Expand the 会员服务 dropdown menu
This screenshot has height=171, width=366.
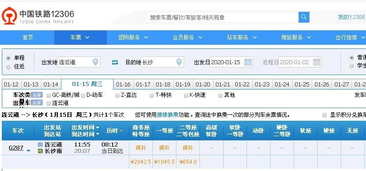click(x=187, y=38)
